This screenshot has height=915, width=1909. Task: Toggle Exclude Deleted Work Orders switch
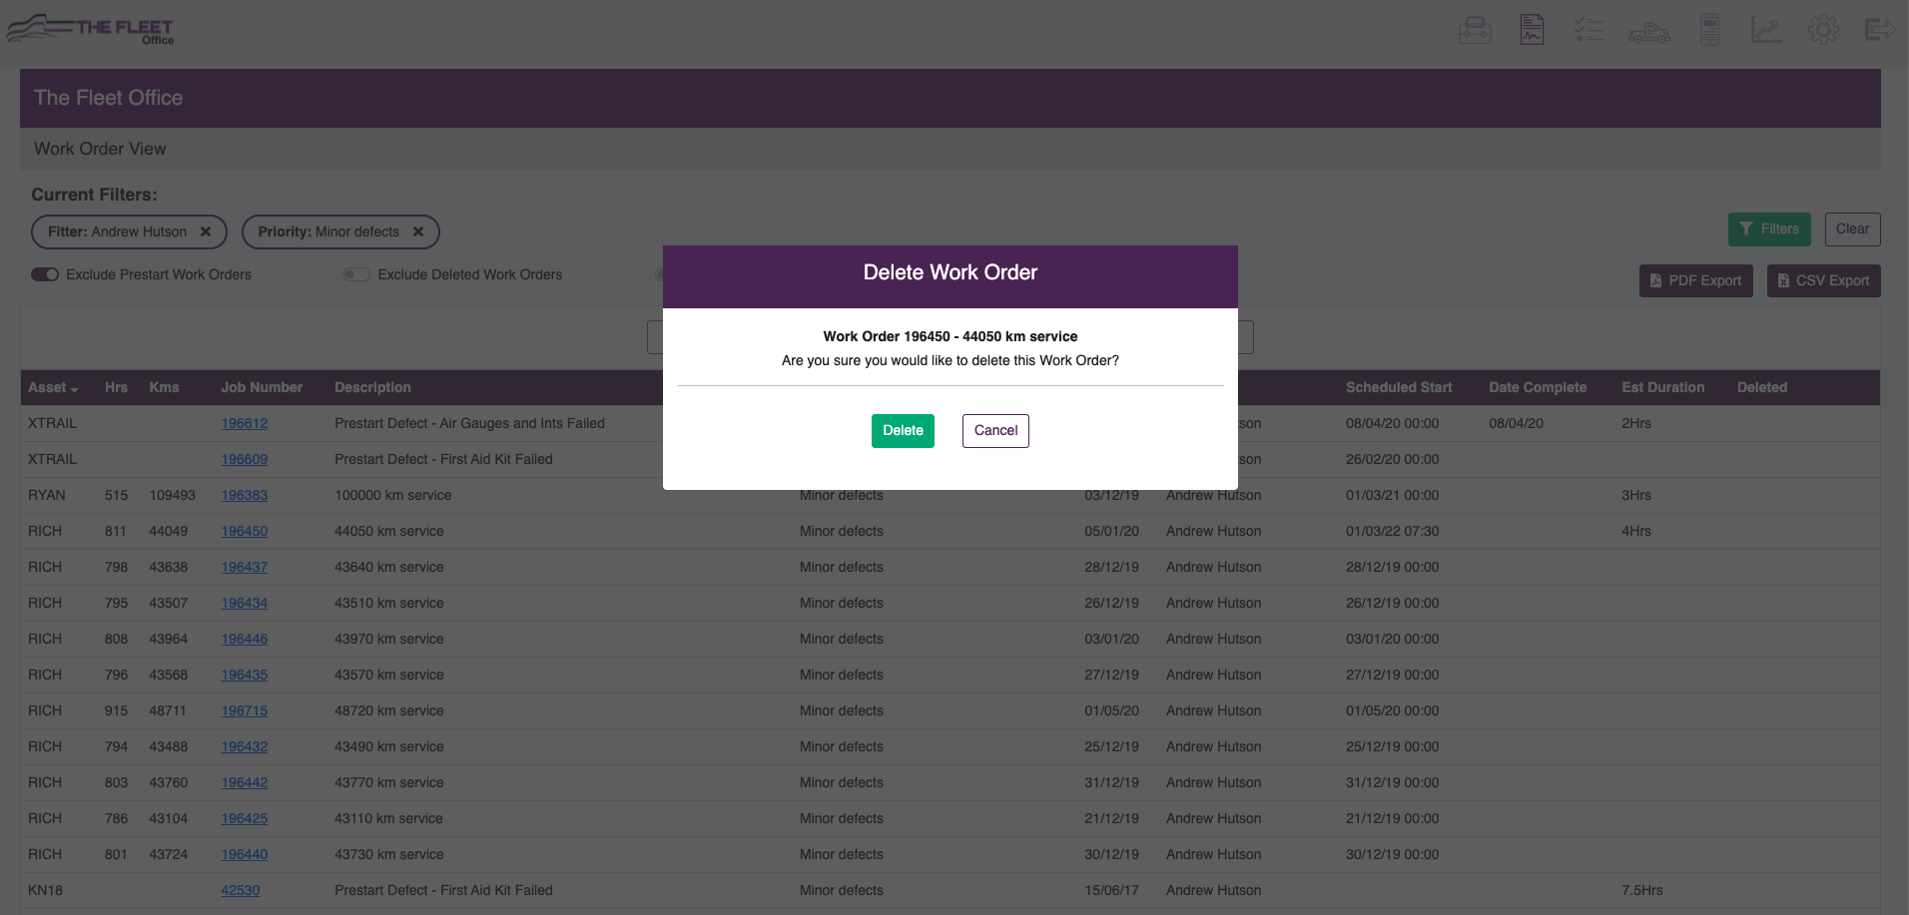pyautogui.click(x=356, y=274)
